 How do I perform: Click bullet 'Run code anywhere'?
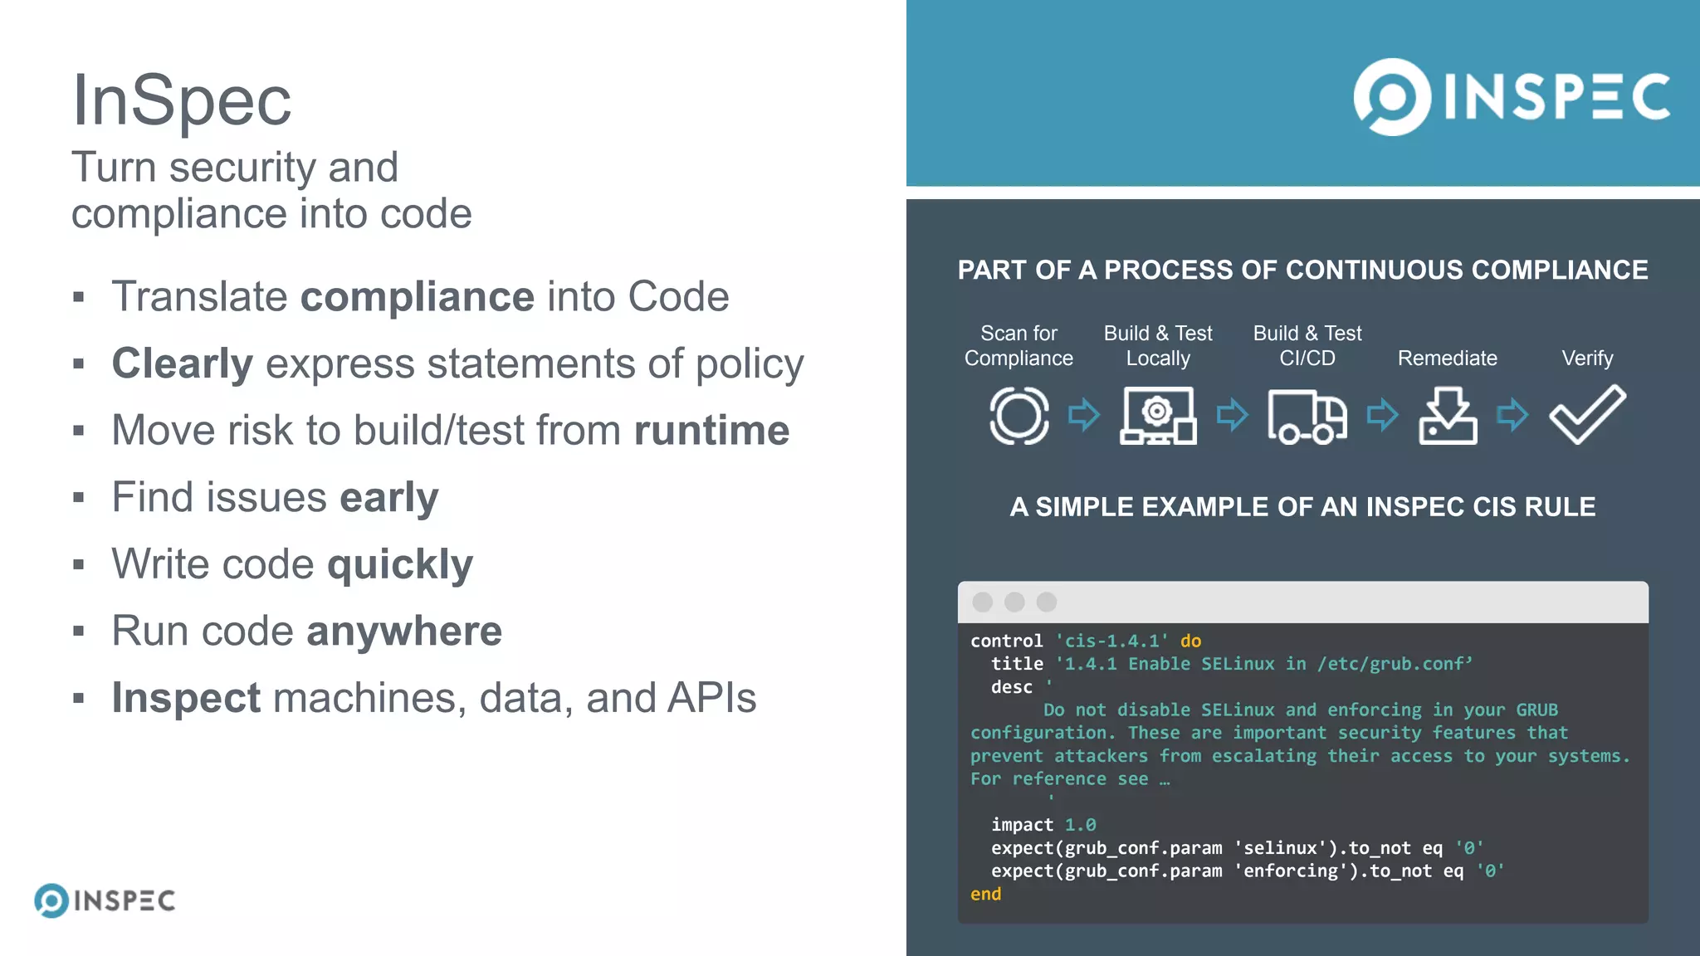(307, 632)
